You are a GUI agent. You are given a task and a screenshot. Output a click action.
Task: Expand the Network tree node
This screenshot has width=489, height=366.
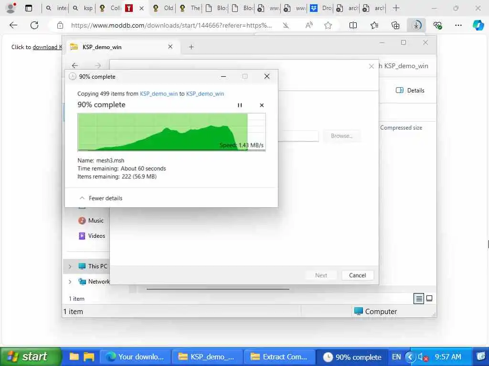click(x=70, y=282)
